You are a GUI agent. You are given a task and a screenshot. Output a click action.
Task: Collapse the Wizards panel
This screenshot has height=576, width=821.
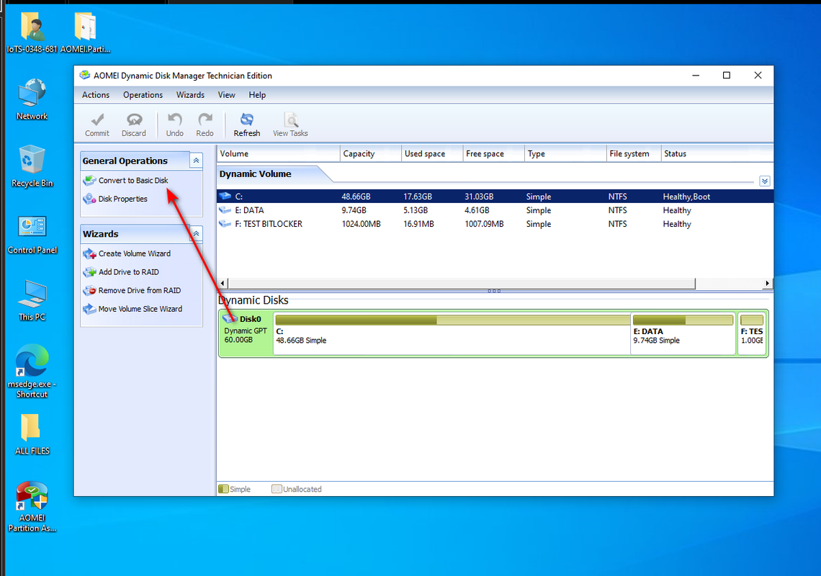coord(197,233)
